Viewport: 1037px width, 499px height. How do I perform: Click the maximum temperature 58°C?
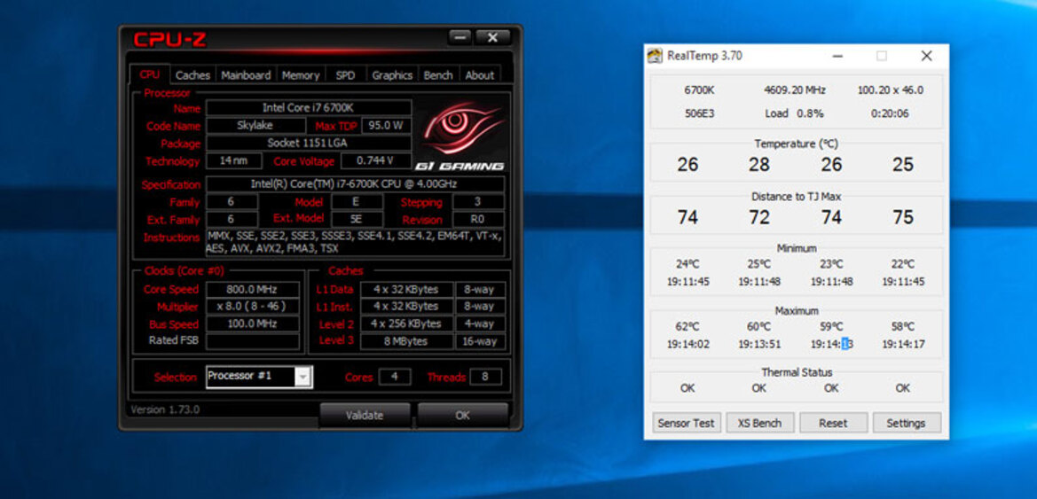903,326
